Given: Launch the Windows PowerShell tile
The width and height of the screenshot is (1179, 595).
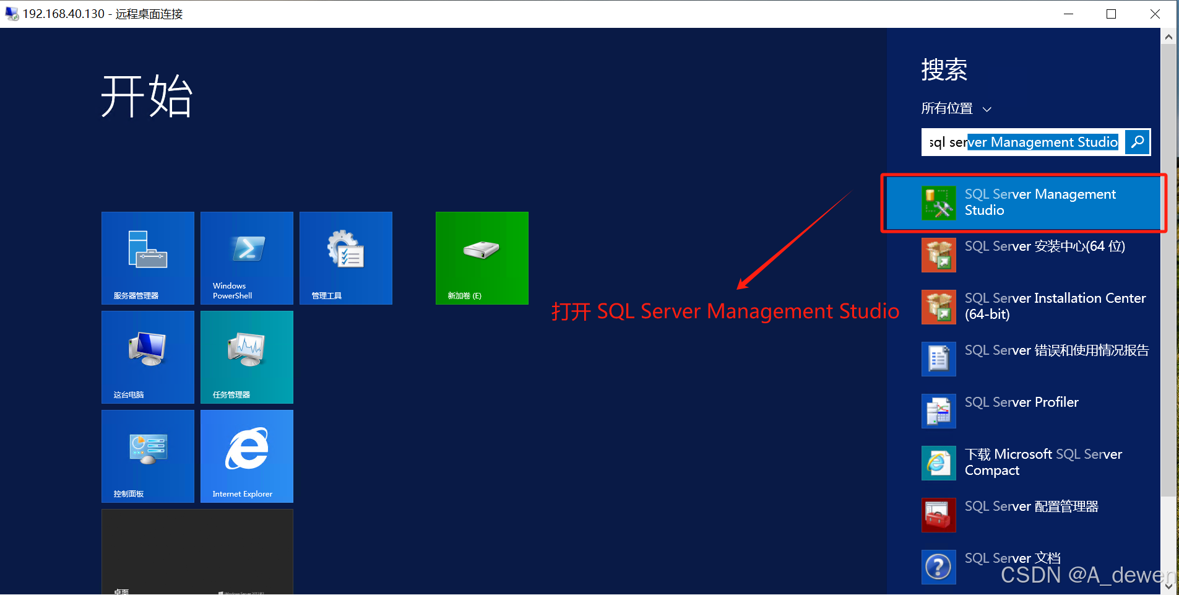Looking at the screenshot, I should (x=247, y=258).
